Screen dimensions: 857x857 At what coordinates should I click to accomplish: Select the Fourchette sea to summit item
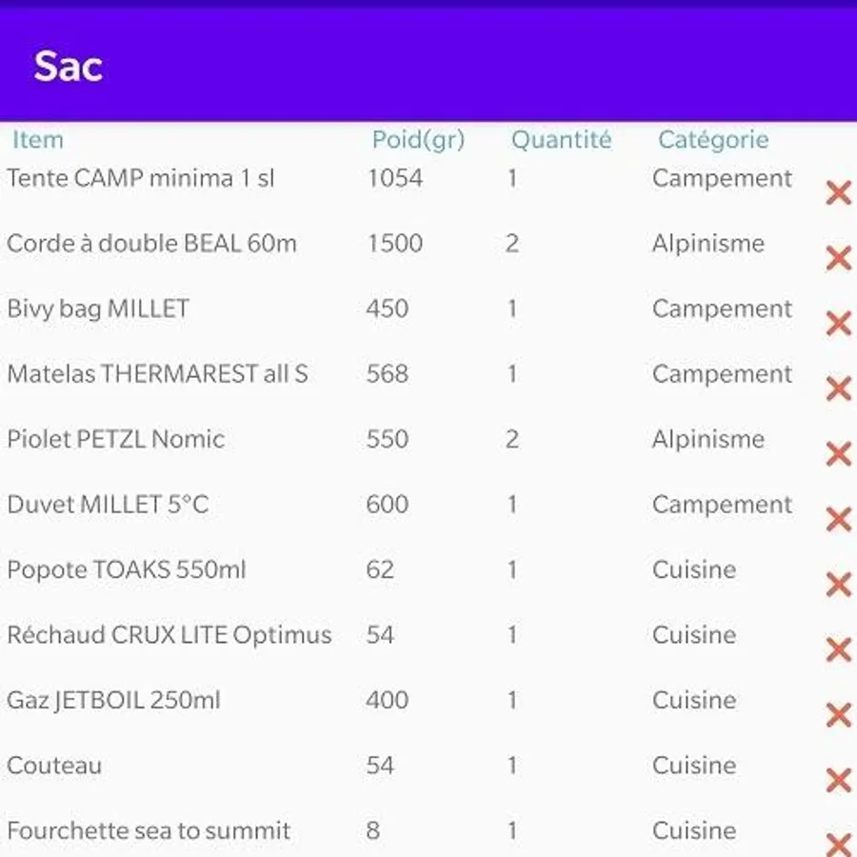coord(149,830)
